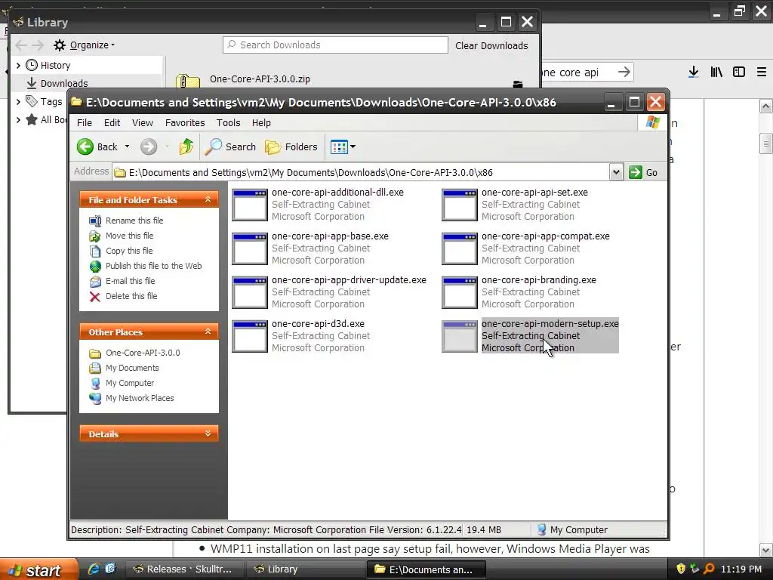The height and width of the screenshot is (580, 773).
Task: Click the orange magnifier tray icon
Action: tap(708, 569)
